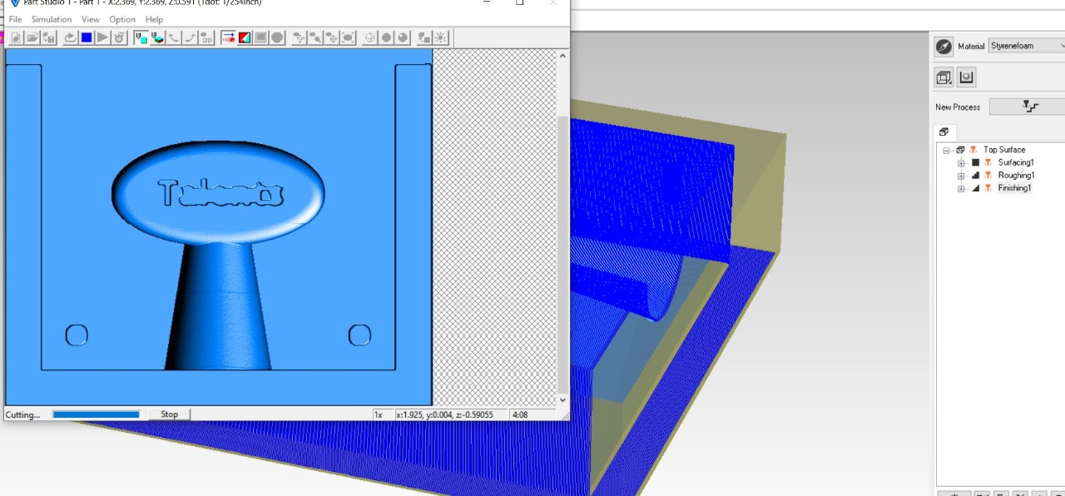Open the Help menu
This screenshot has height=496, width=1065.
[154, 19]
